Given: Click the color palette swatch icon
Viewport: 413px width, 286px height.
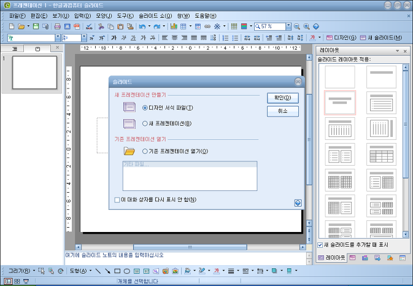Looking at the screenshot, I should pos(244,26).
